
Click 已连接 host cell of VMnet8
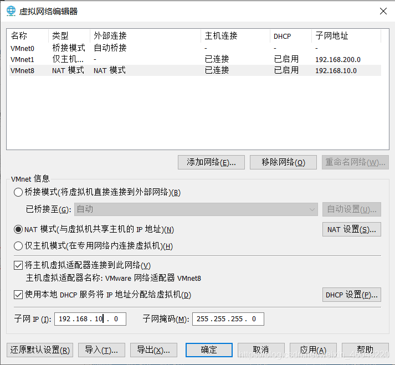coord(217,70)
